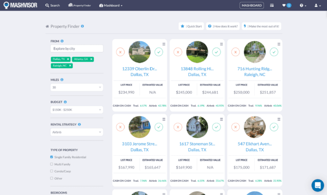Approve the 716 Hunting Ridge property
This screenshot has width=327, height=195.
274,52
